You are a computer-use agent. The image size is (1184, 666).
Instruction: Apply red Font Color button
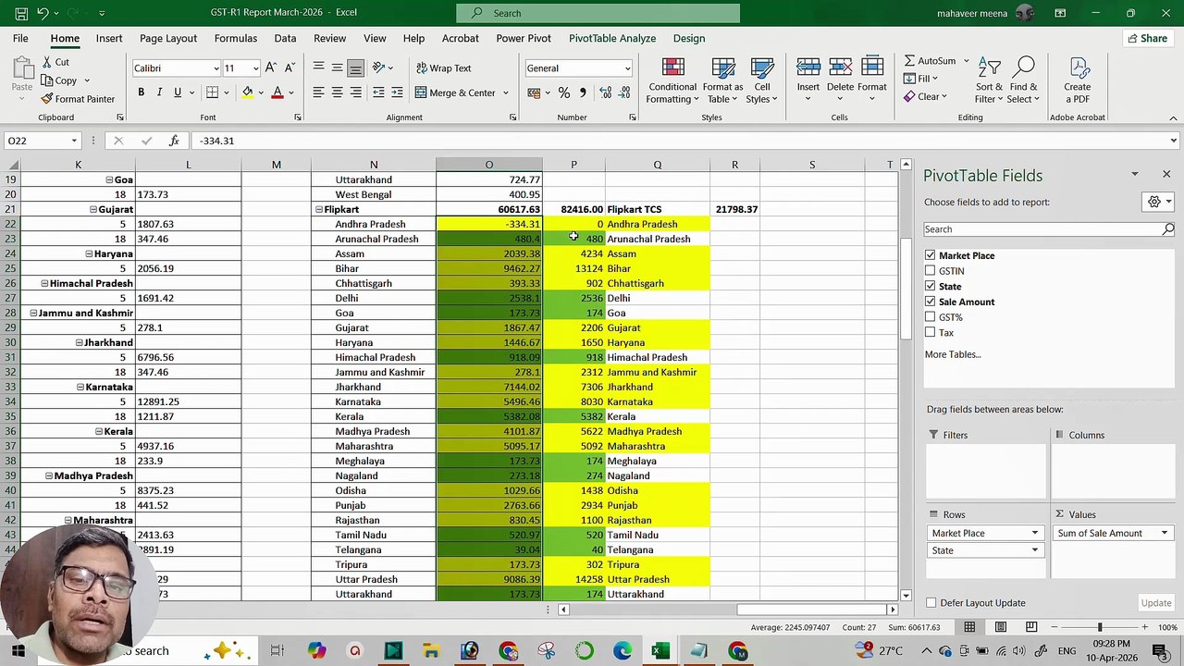pos(277,92)
